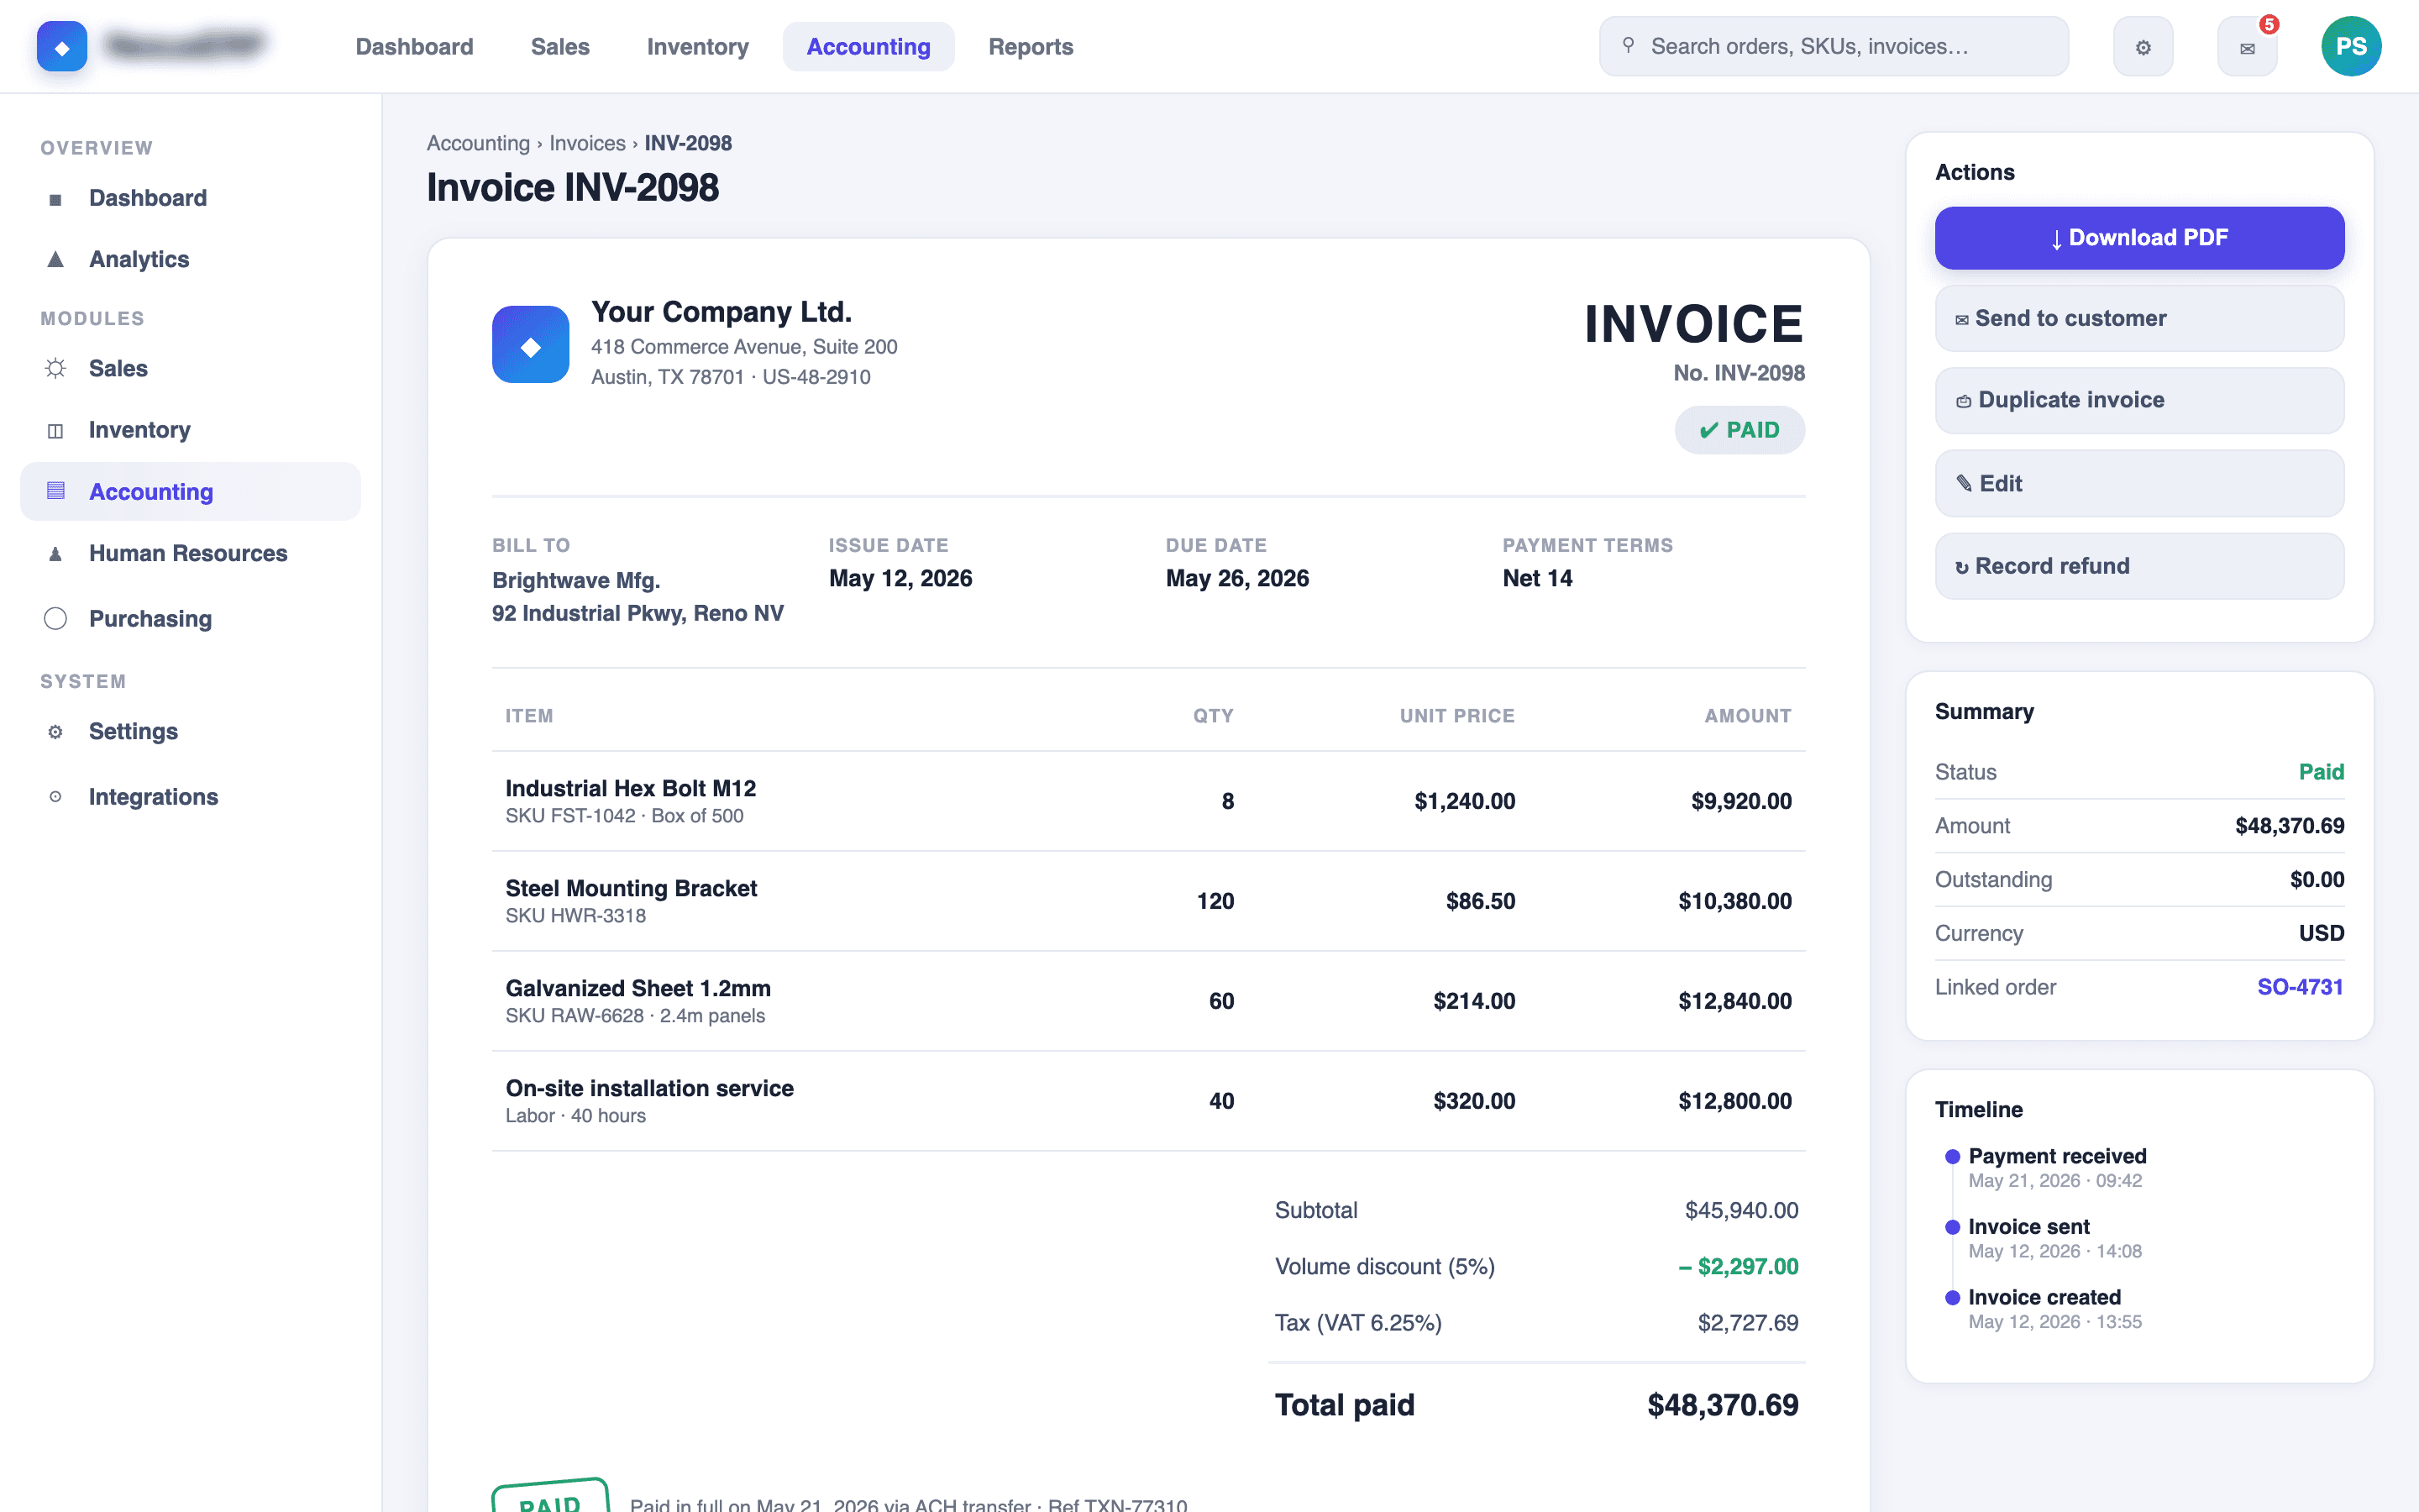Go to Inventory in the top navigation

(698, 47)
